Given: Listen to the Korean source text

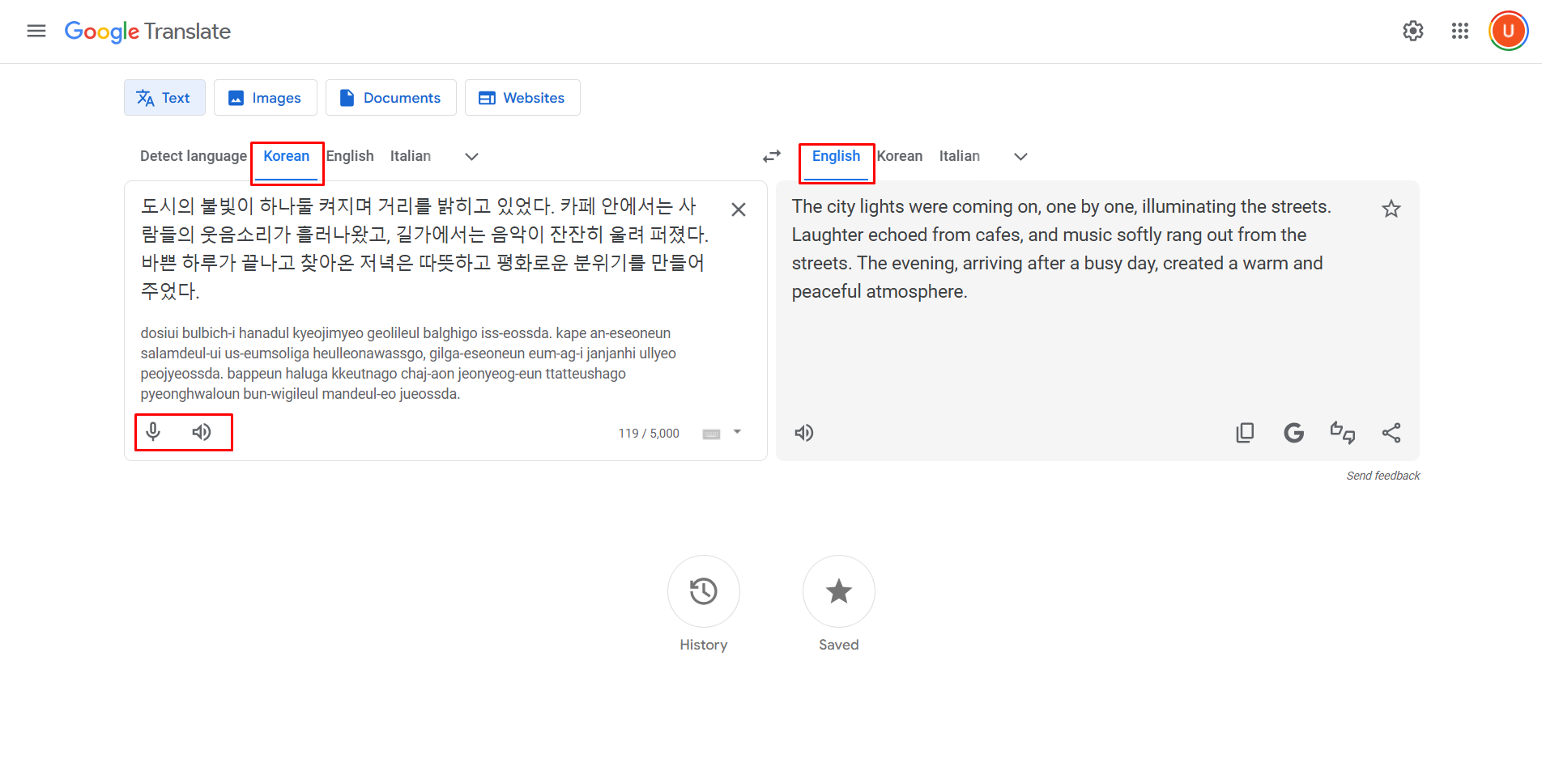Looking at the screenshot, I should [202, 432].
